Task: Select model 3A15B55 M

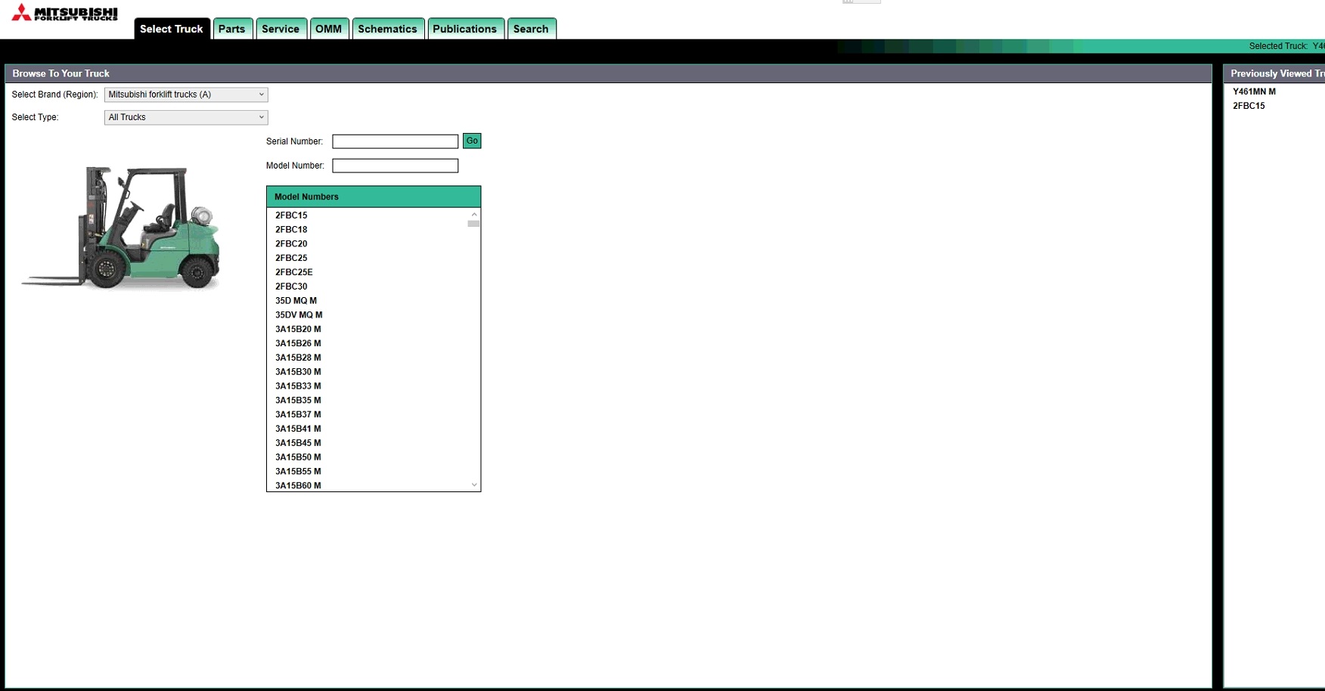Action: point(298,472)
